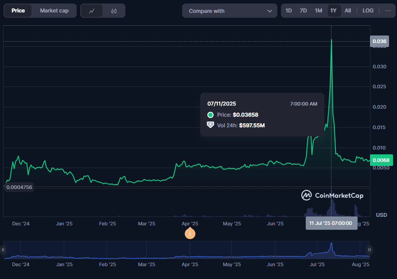Toggle LOG scale on the chart
The image size is (397, 279).
pyautogui.click(x=368, y=11)
